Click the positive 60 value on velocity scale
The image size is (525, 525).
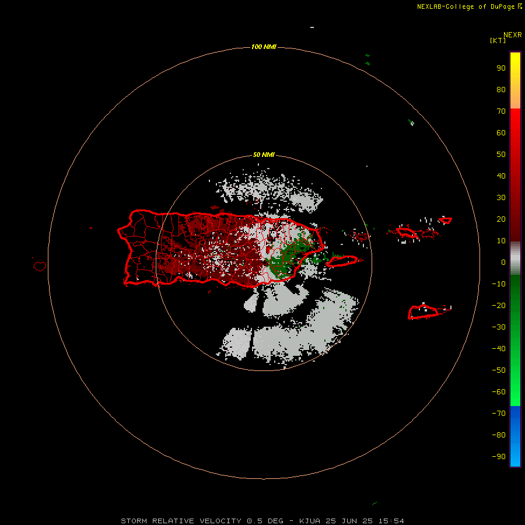tap(501, 133)
